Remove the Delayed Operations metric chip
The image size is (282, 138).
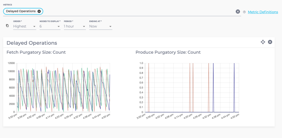coord(39,11)
